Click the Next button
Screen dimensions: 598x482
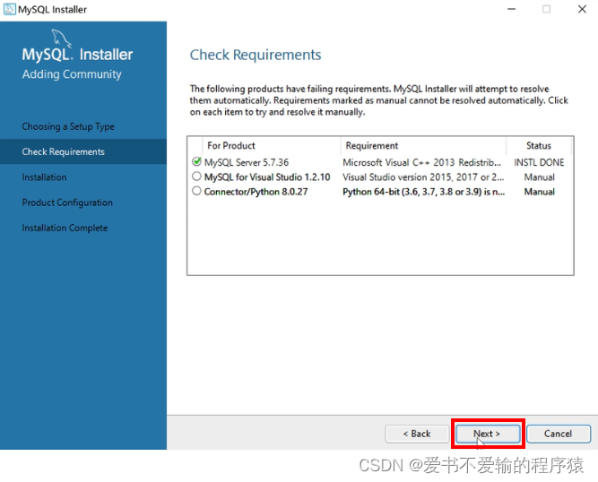click(x=488, y=434)
